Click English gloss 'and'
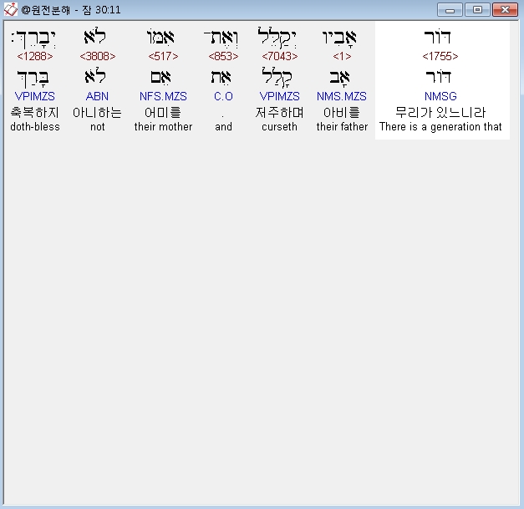This screenshot has width=524, height=509. pyautogui.click(x=223, y=127)
